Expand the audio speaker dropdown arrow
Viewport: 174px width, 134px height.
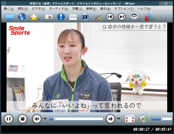pos(140,19)
